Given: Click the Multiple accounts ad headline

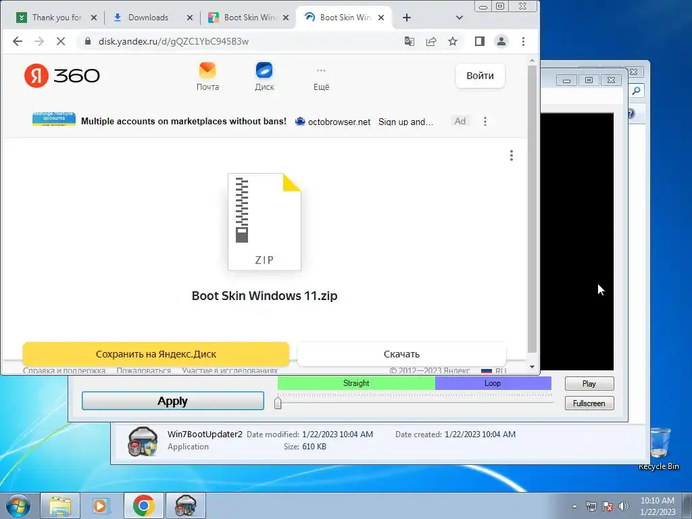Looking at the screenshot, I should (184, 122).
